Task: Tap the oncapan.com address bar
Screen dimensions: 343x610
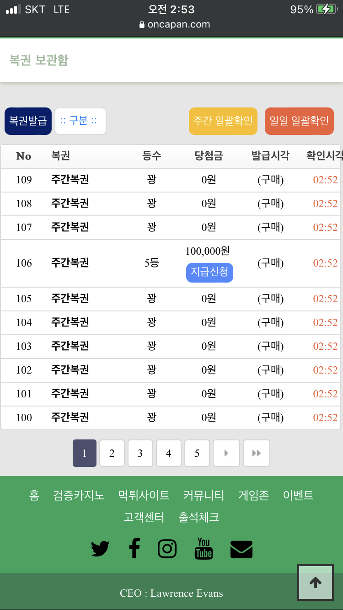Action: [174, 25]
